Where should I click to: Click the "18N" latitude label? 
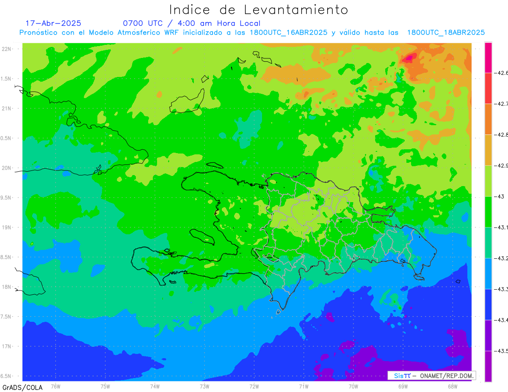7,287
